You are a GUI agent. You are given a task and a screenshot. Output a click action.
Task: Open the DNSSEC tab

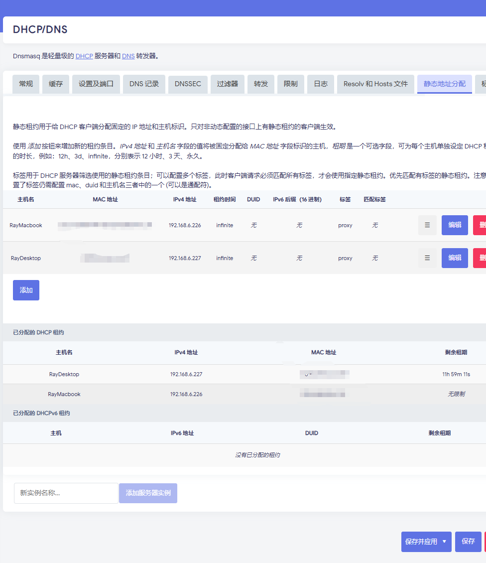pyautogui.click(x=188, y=84)
